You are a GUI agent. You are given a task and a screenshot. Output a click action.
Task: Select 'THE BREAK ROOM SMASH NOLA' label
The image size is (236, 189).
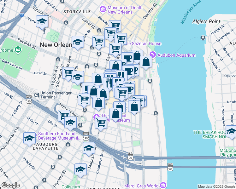click(x=211, y=135)
